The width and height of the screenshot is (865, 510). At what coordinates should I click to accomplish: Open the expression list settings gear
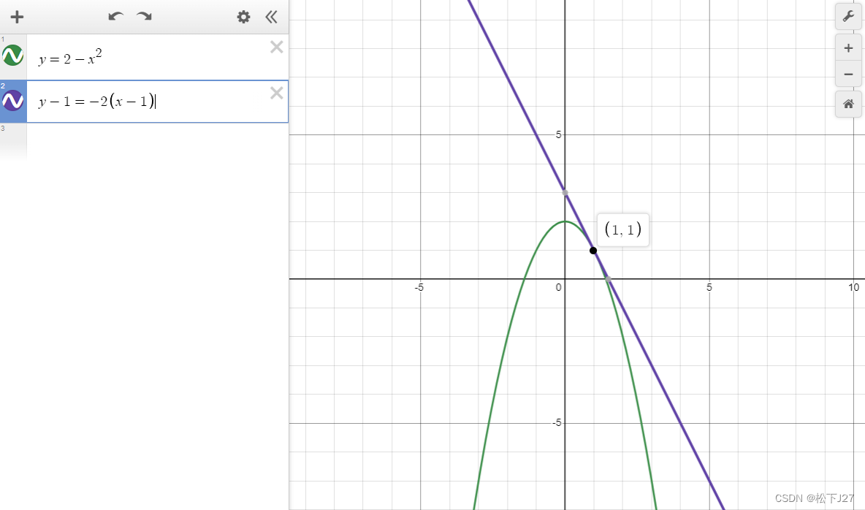point(243,17)
